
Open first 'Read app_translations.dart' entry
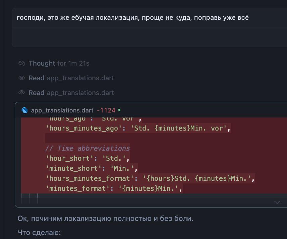(x=71, y=78)
